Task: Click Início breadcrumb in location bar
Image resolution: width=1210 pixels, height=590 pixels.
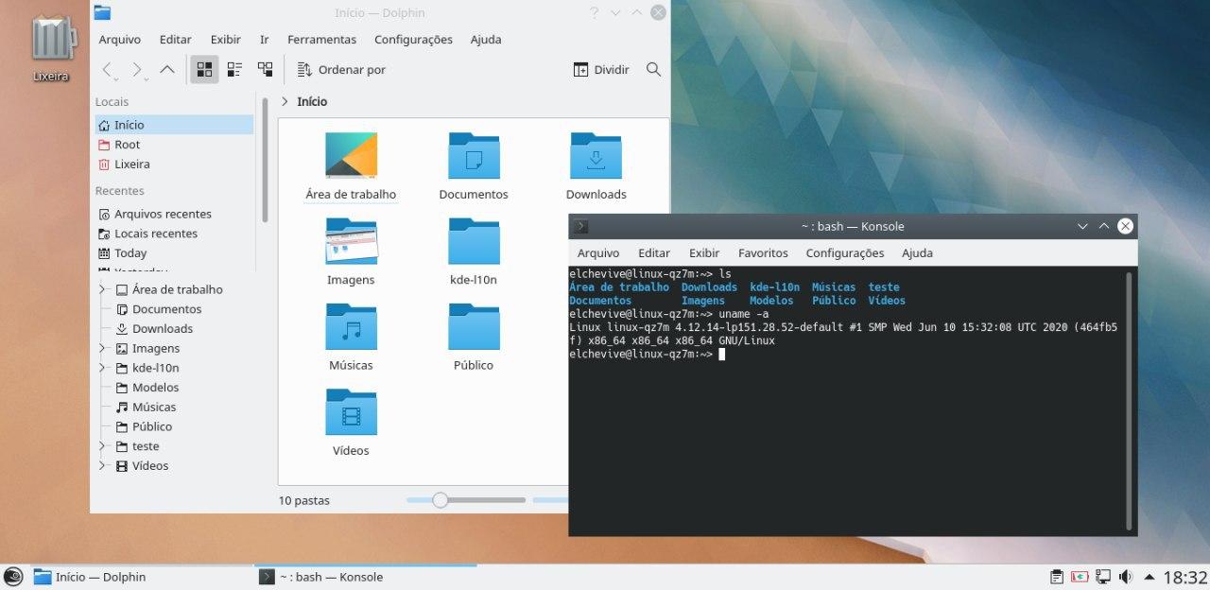Action: click(312, 101)
